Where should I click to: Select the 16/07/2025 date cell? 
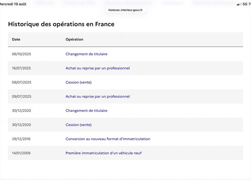[x=21, y=68]
